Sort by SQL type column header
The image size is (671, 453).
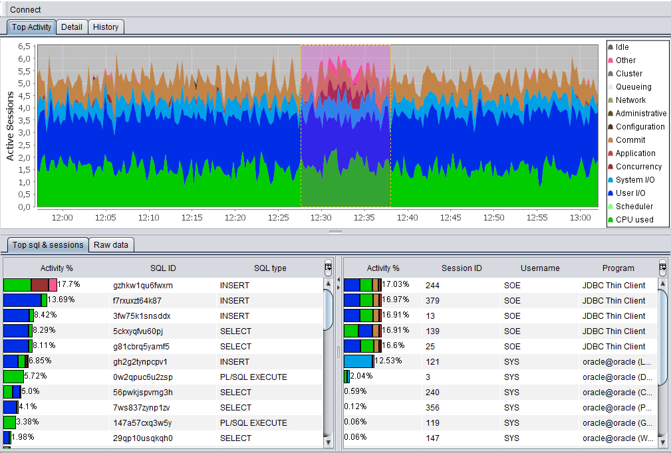pos(270,268)
